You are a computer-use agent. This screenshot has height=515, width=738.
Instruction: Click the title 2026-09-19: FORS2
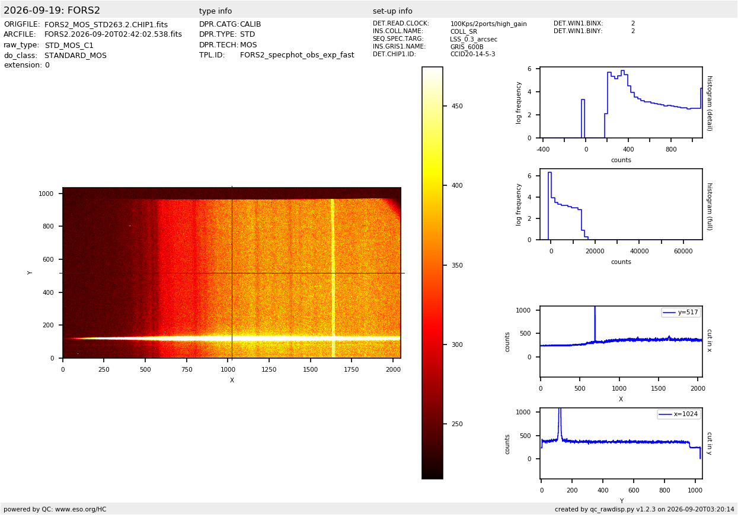pos(52,11)
